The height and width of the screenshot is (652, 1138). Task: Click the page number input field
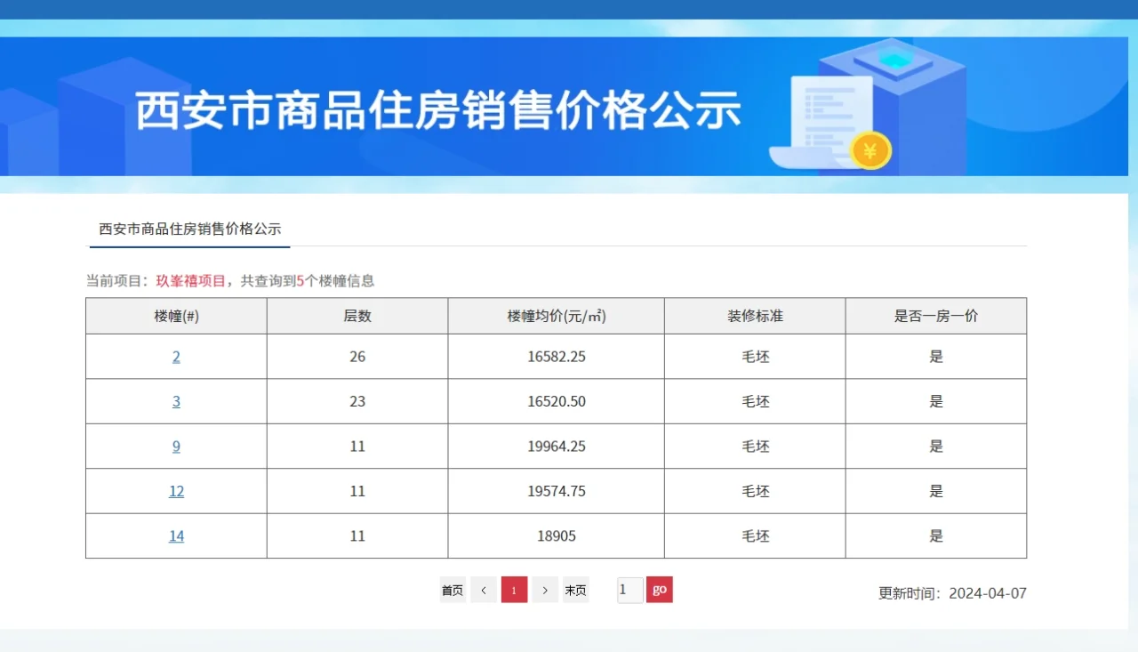629,589
